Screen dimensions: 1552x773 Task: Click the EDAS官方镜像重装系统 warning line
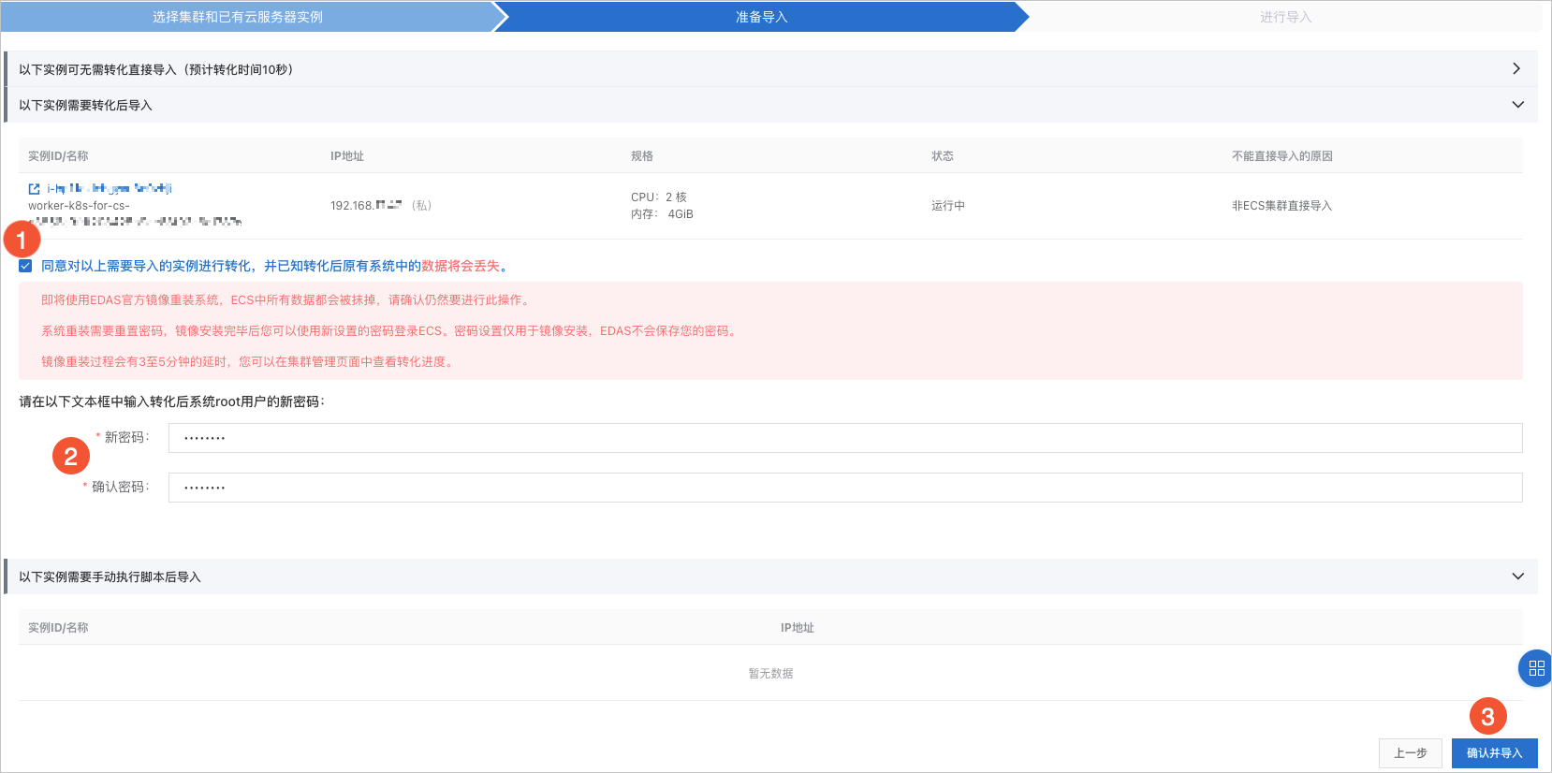(x=287, y=300)
